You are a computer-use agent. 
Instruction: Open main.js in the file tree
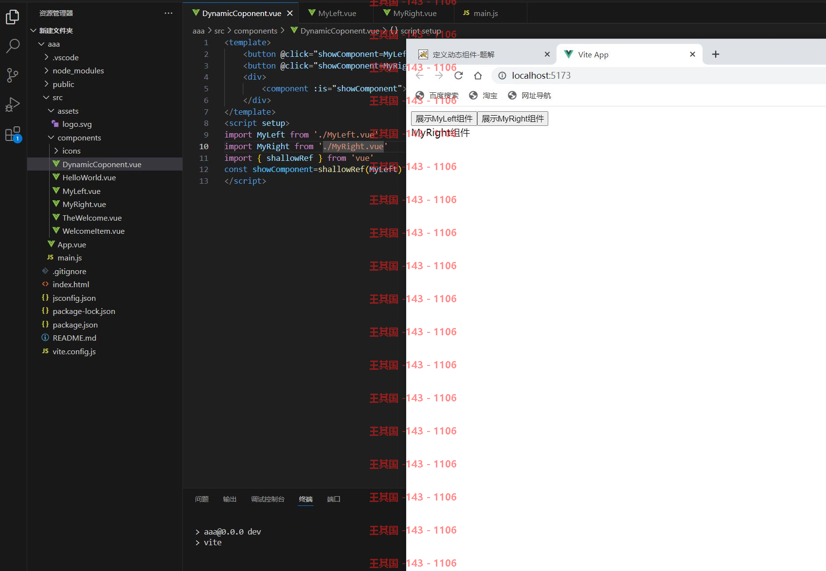[105, 258]
